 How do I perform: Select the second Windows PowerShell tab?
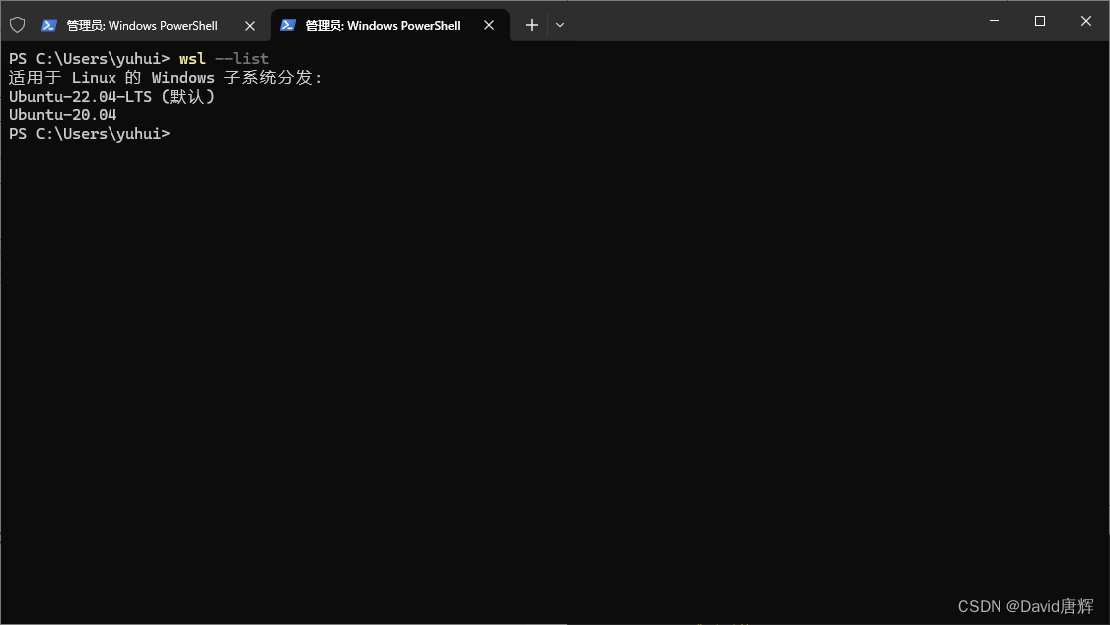(x=390, y=26)
